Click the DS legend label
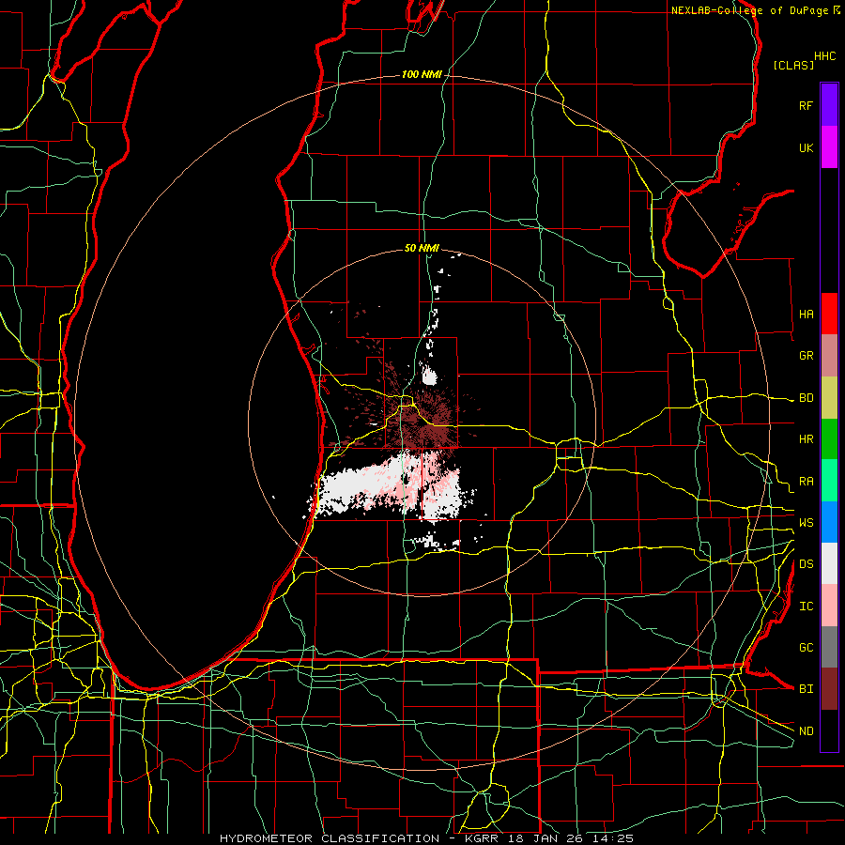The image size is (845, 845). click(806, 564)
